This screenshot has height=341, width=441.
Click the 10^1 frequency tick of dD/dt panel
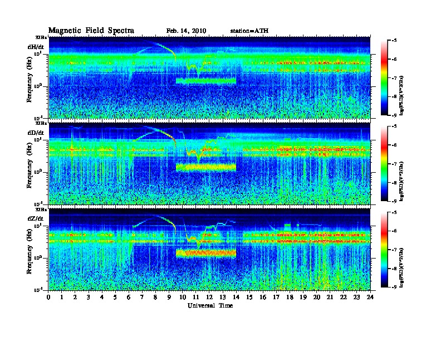pos(38,140)
